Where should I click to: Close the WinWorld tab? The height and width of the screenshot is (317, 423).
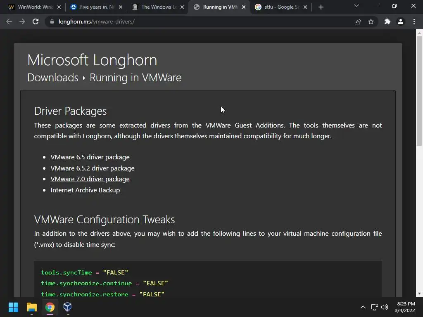[59, 7]
